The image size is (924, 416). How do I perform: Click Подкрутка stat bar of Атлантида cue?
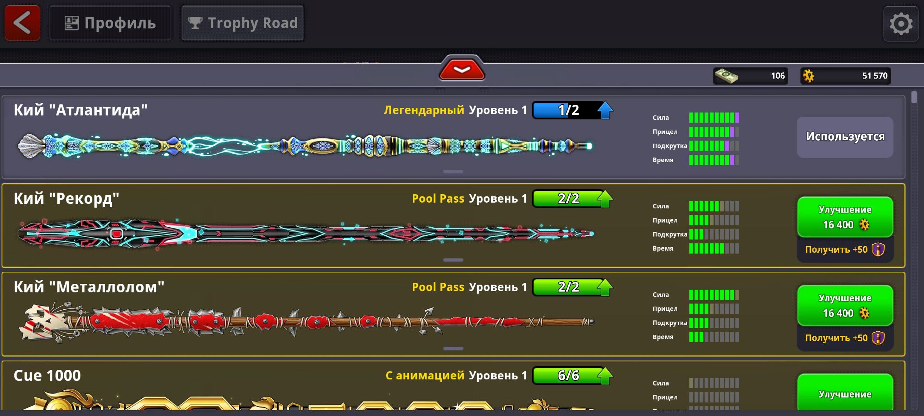click(714, 146)
